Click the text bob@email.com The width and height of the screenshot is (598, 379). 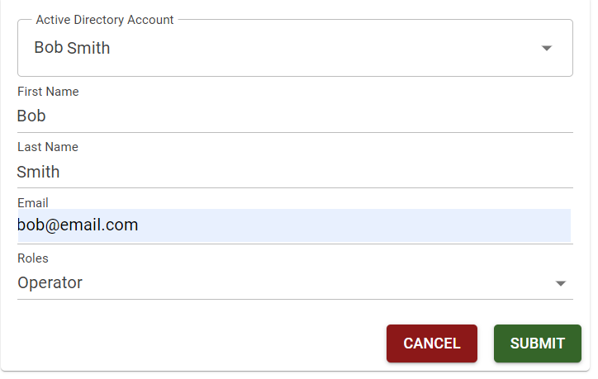point(78,225)
